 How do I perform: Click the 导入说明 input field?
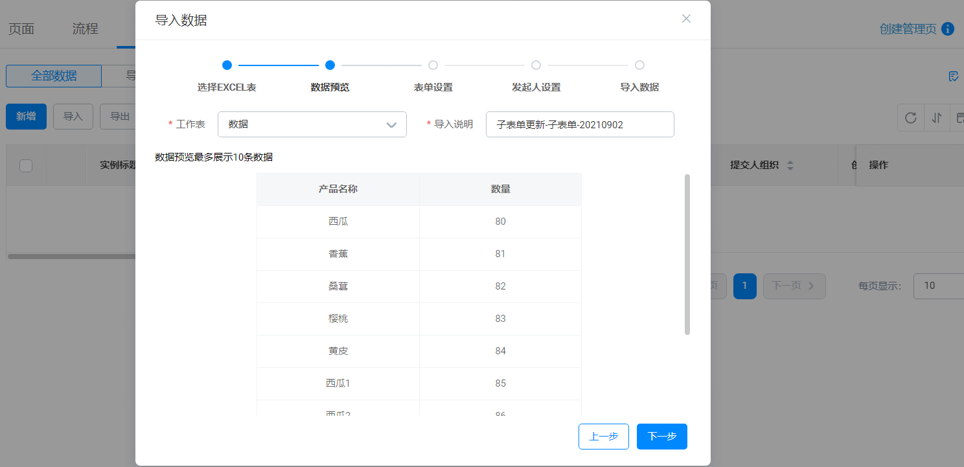click(x=580, y=124)
